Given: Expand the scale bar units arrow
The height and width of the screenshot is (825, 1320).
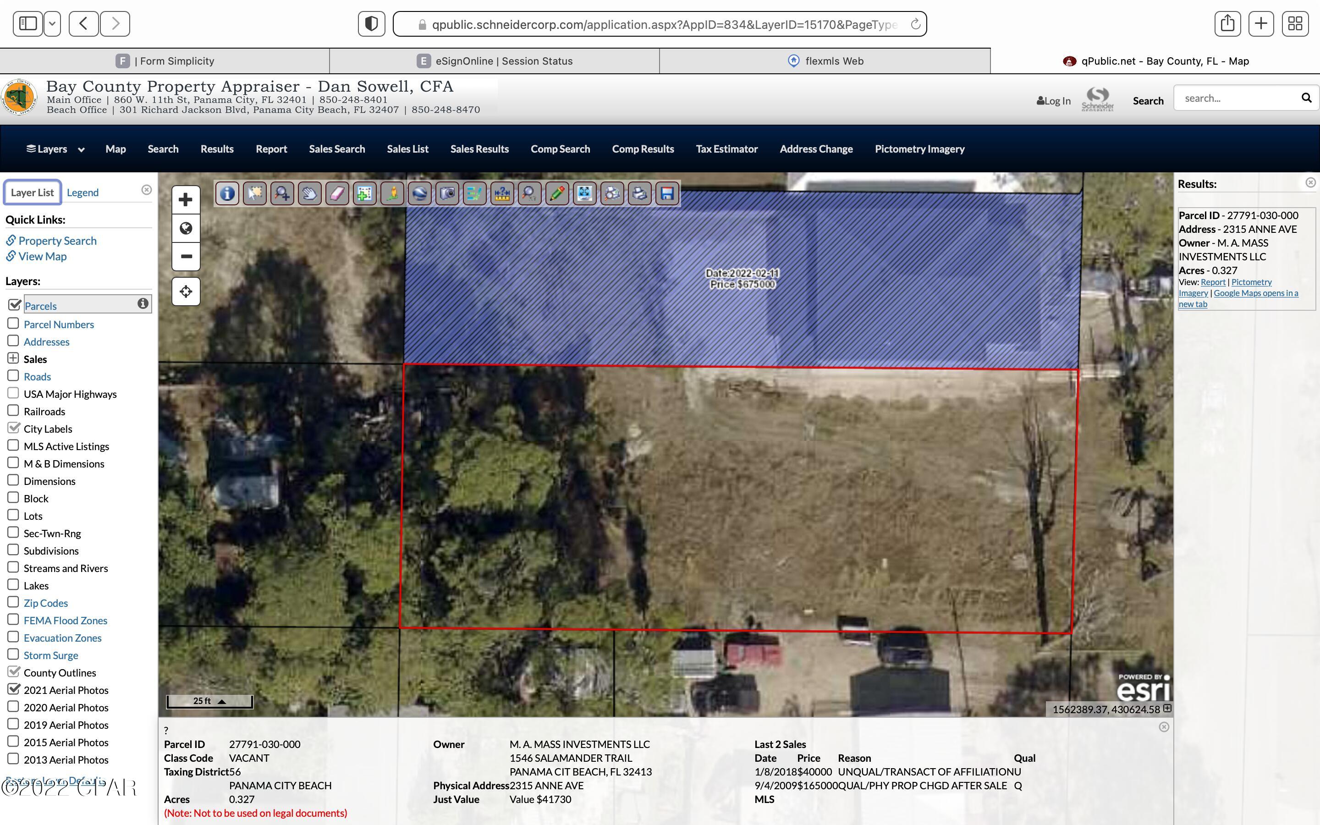Looking at the screenshot, I should tap(221, 702).
